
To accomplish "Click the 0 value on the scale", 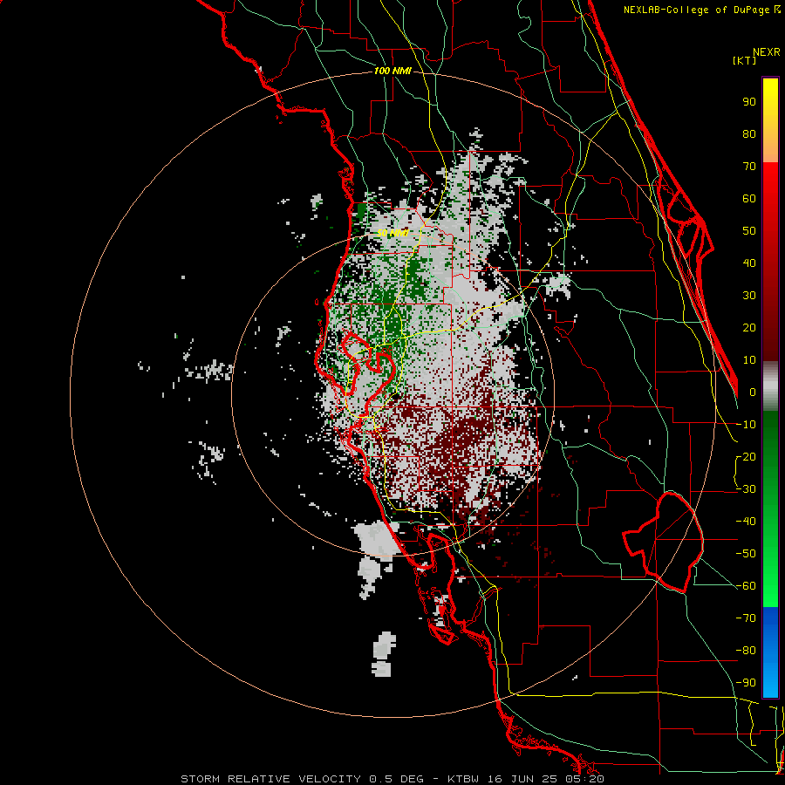I will [753, 392].
